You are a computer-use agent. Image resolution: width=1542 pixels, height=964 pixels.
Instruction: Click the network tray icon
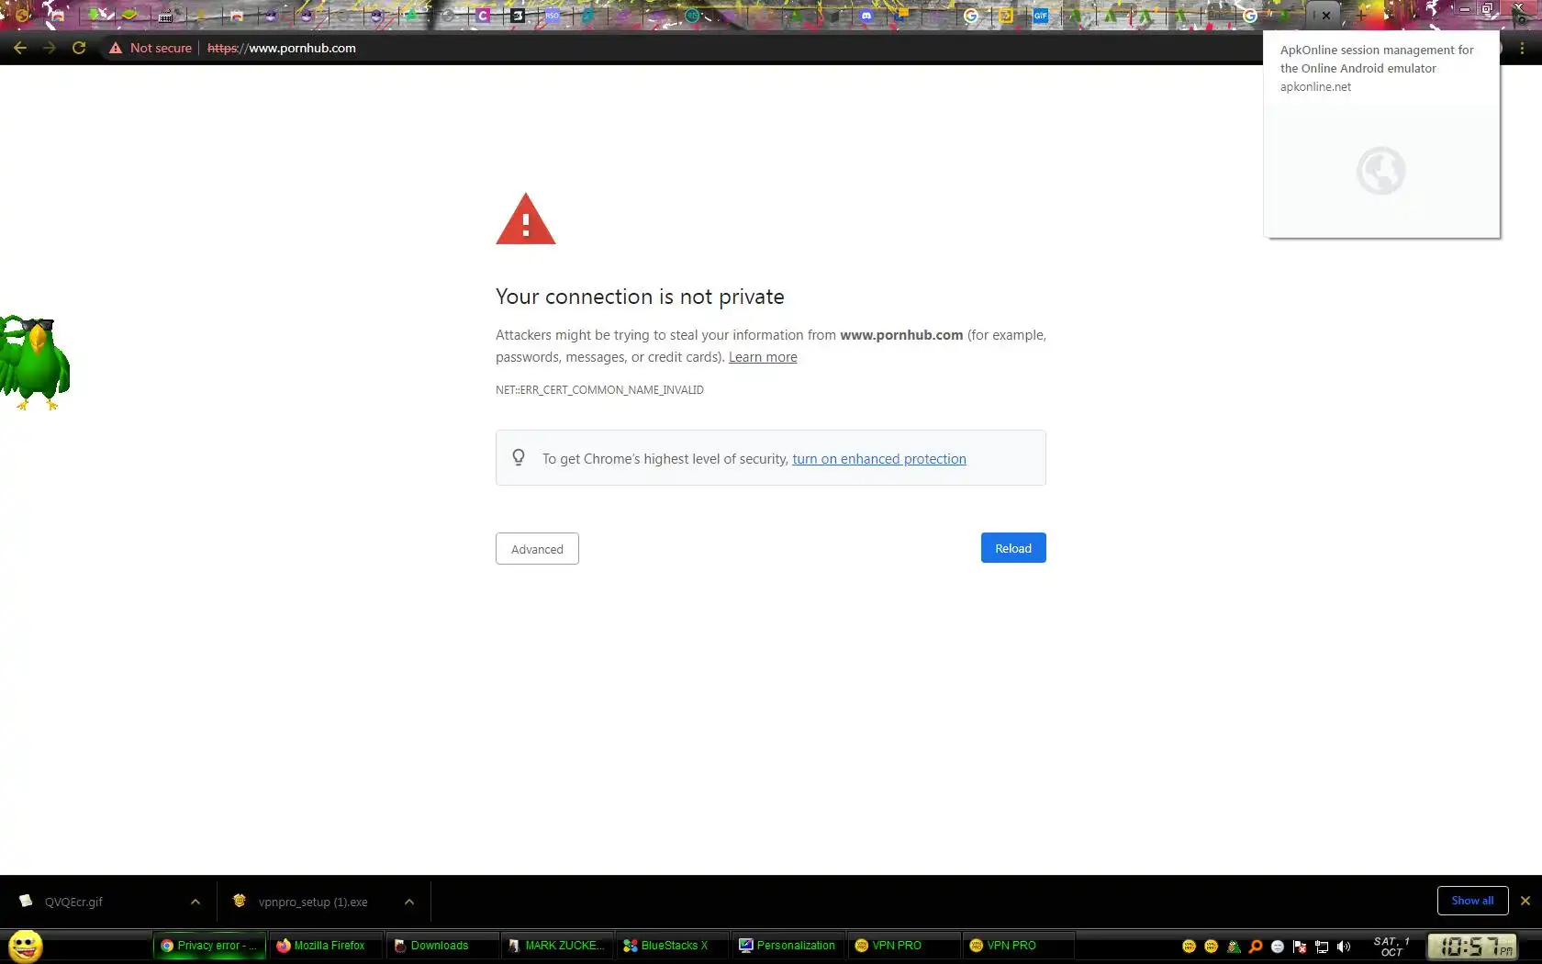(x=1322, y=947)
